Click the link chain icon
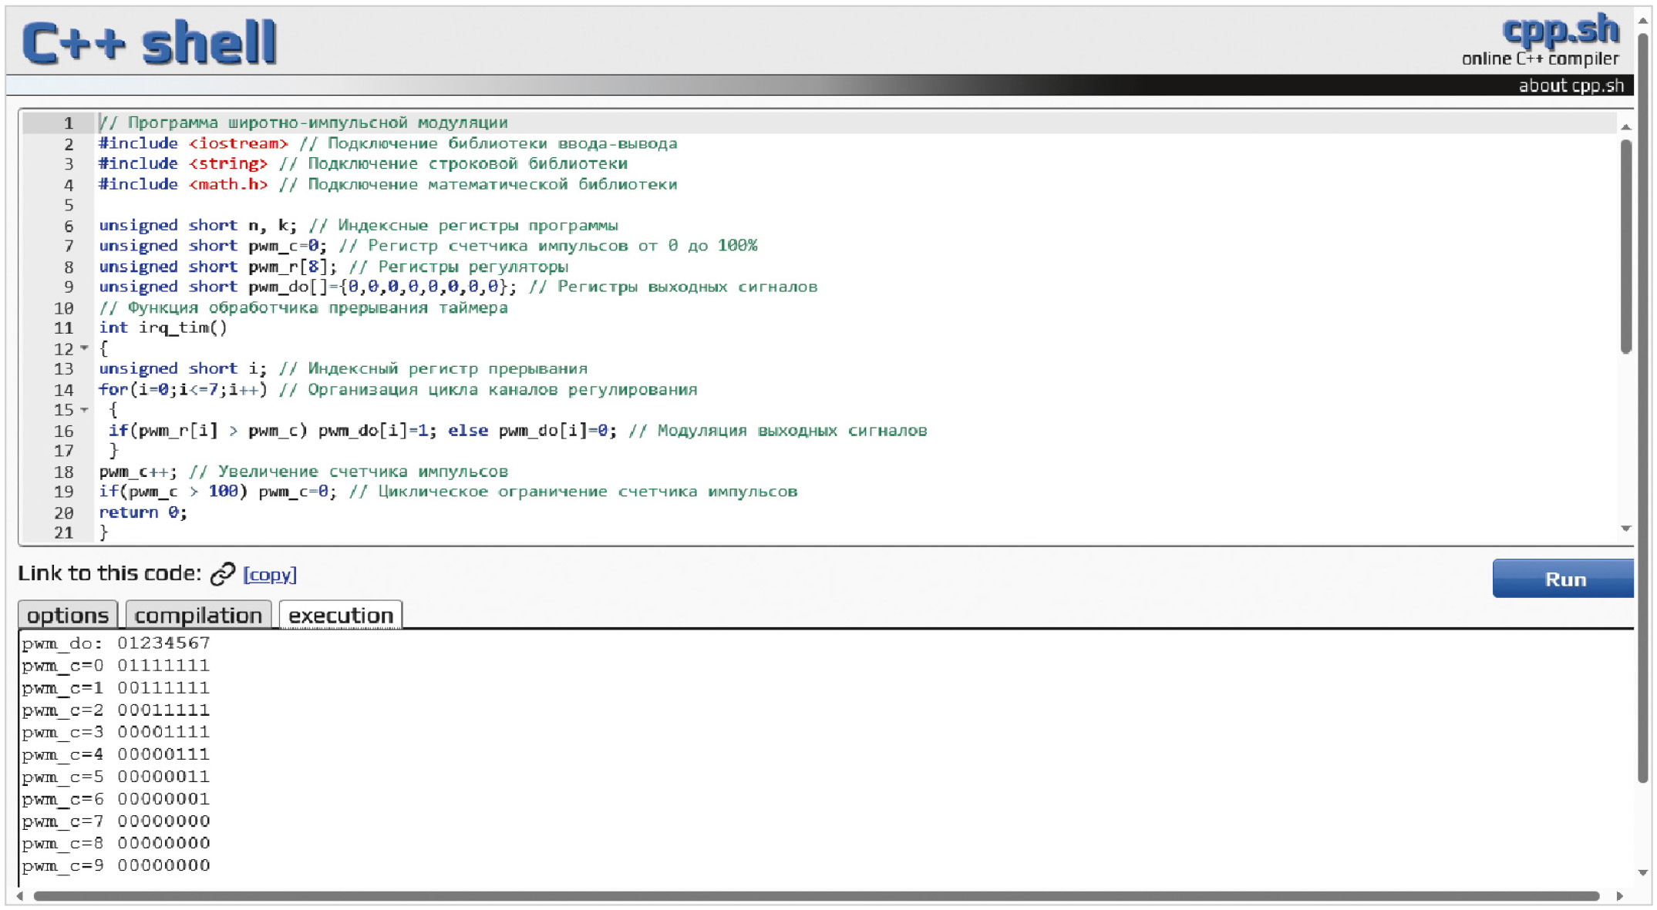 point(222,574)
